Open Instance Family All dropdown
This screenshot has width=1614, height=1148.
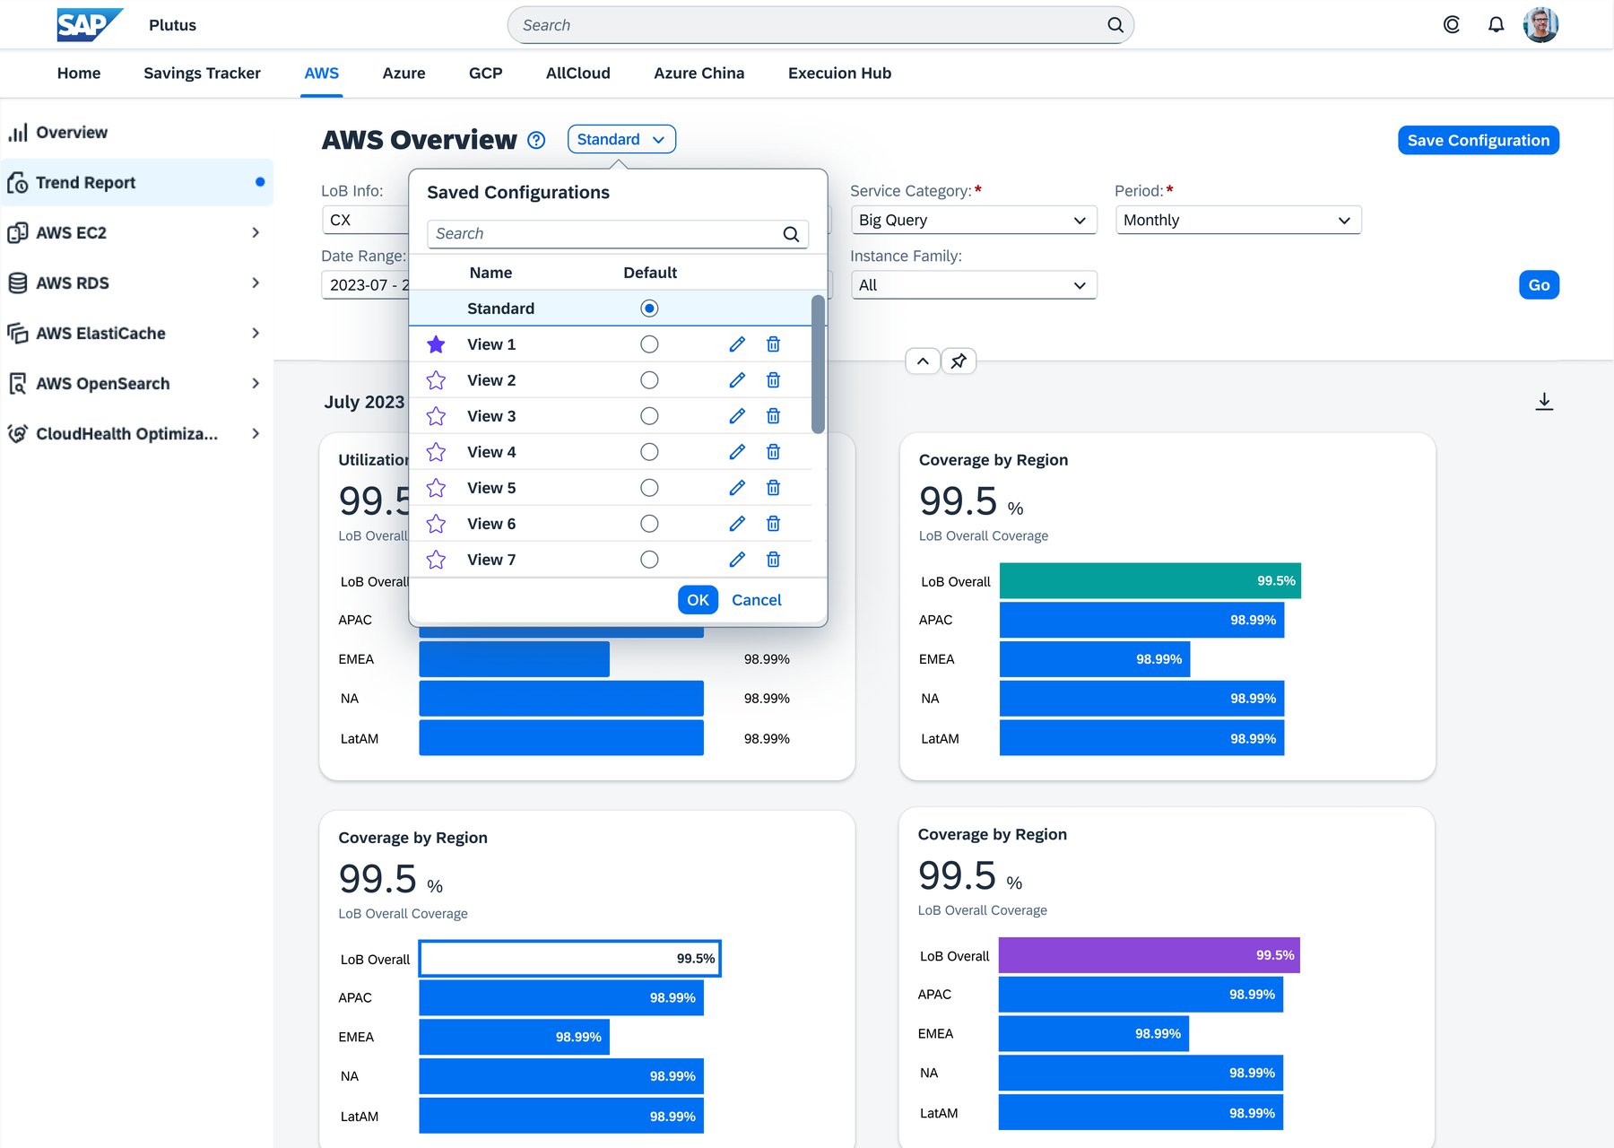point(974,285)
